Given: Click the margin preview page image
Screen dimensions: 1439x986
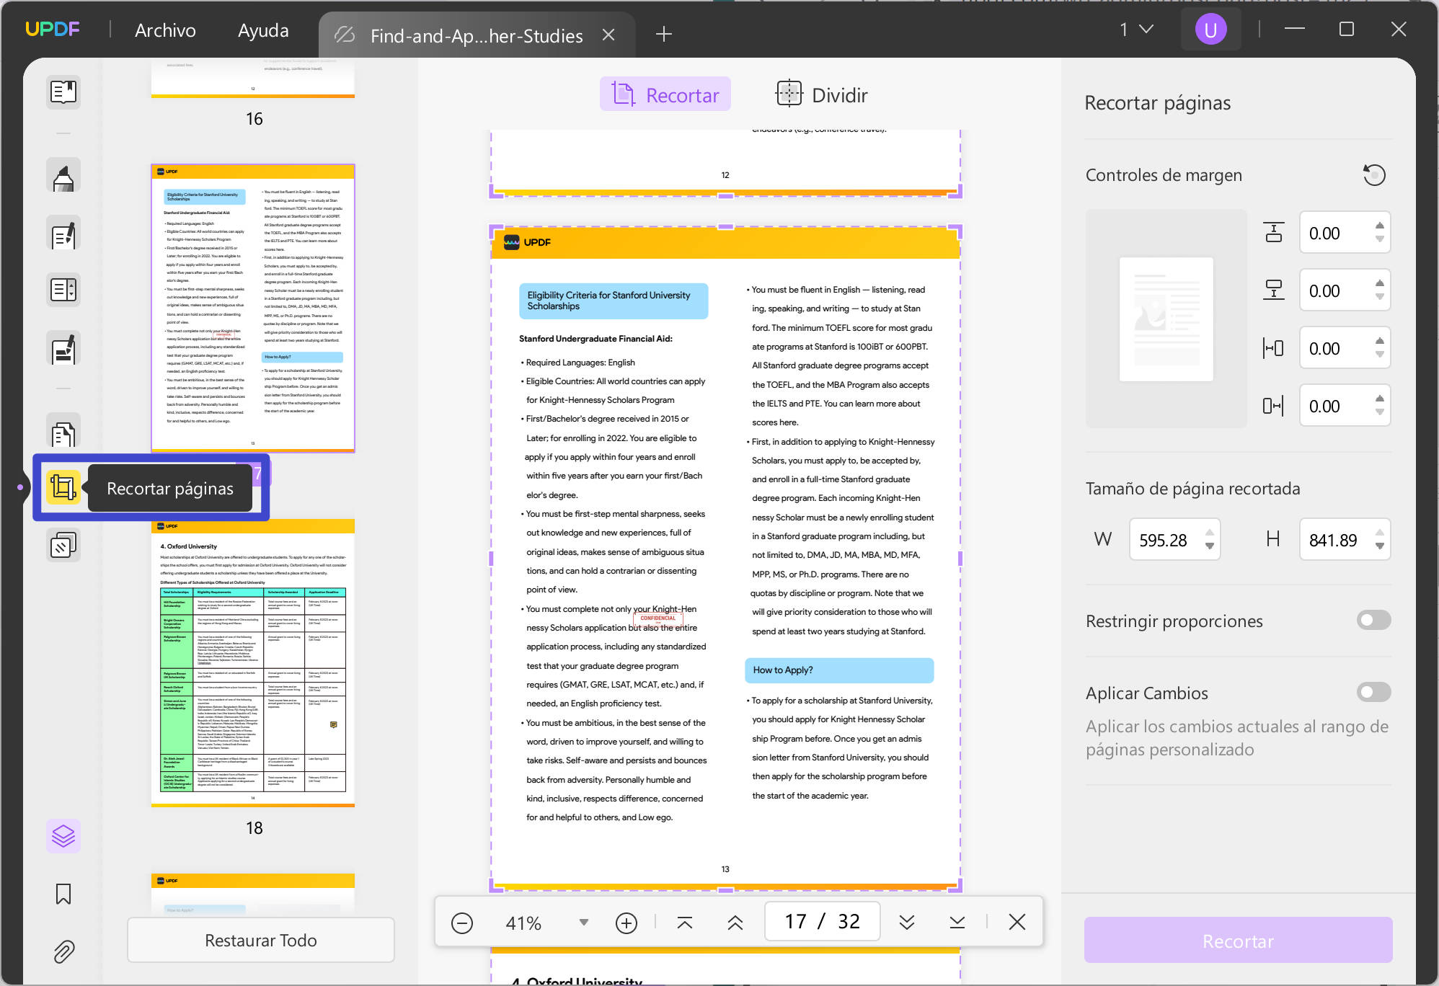Looking at the screenshot, I should coord(1166,319).
